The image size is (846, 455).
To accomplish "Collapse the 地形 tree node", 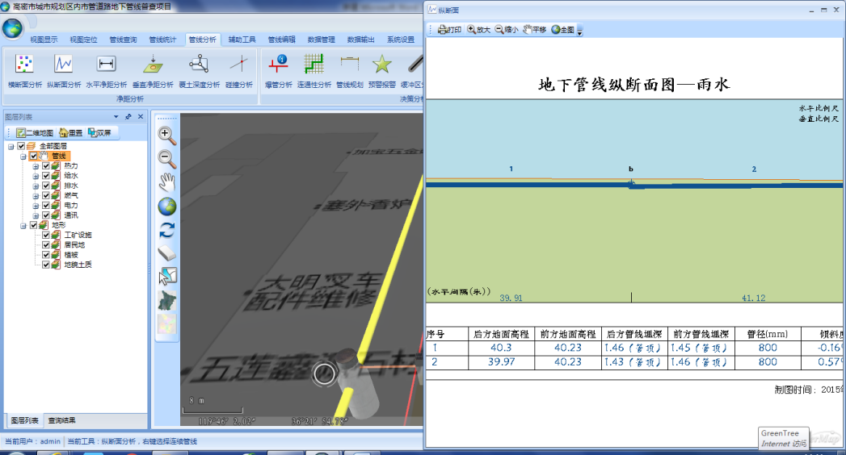I will click(x=23, y=226).
